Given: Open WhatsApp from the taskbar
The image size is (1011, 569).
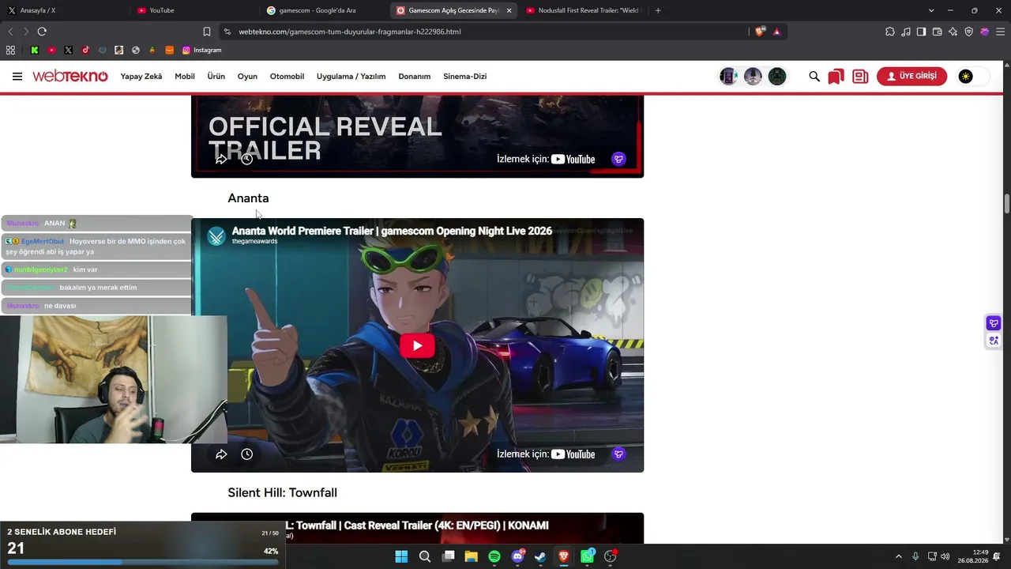Looking at the screenshot, I should [587, 556].
